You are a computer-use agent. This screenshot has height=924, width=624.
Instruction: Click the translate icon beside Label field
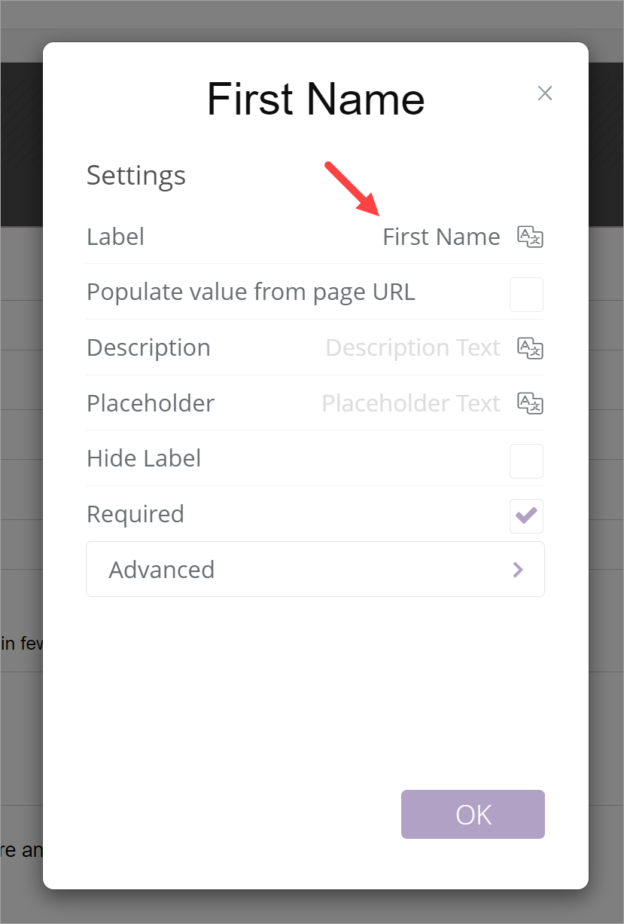click(x=530, y=237)
